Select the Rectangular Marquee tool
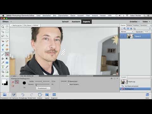 (7, 32)
